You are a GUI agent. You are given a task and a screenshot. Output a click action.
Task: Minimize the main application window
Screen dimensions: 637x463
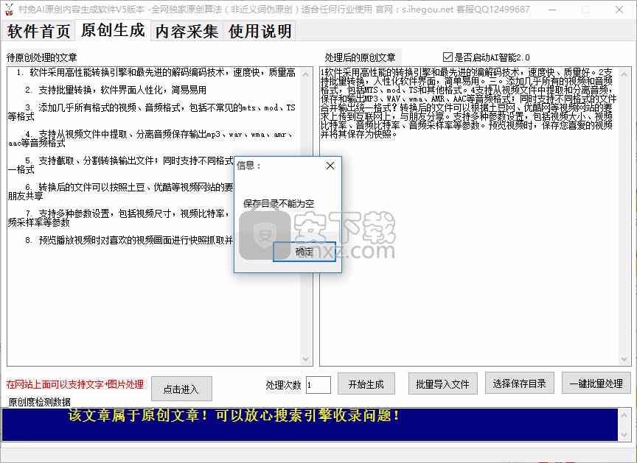click(552, 10)
